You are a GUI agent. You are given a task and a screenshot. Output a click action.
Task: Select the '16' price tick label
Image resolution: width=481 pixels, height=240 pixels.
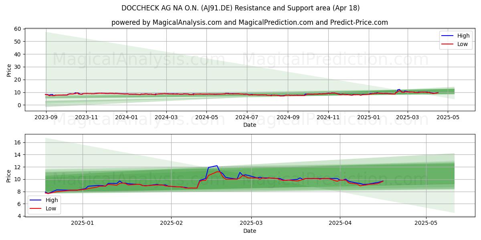click(18, 142)
